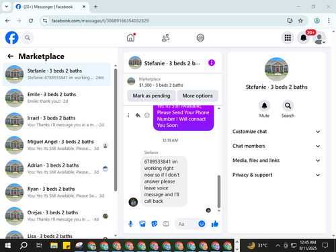Open the $1,300 Marketplace listing link
The width and height of the screenshot is (336, 252).
click(x=161, y=82)
